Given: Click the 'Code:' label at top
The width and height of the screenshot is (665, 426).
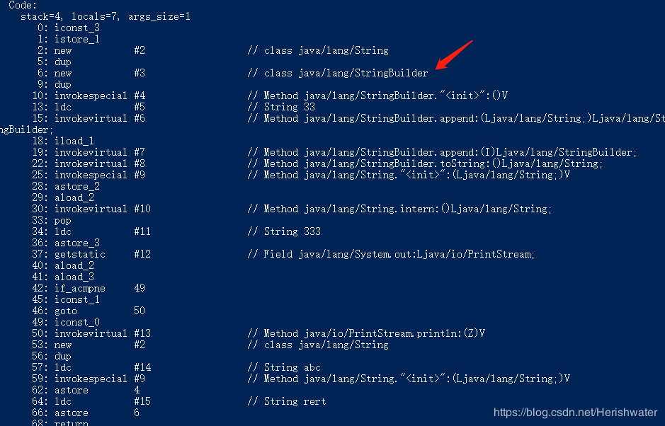Looking at the screenshot, I should 23,6.
